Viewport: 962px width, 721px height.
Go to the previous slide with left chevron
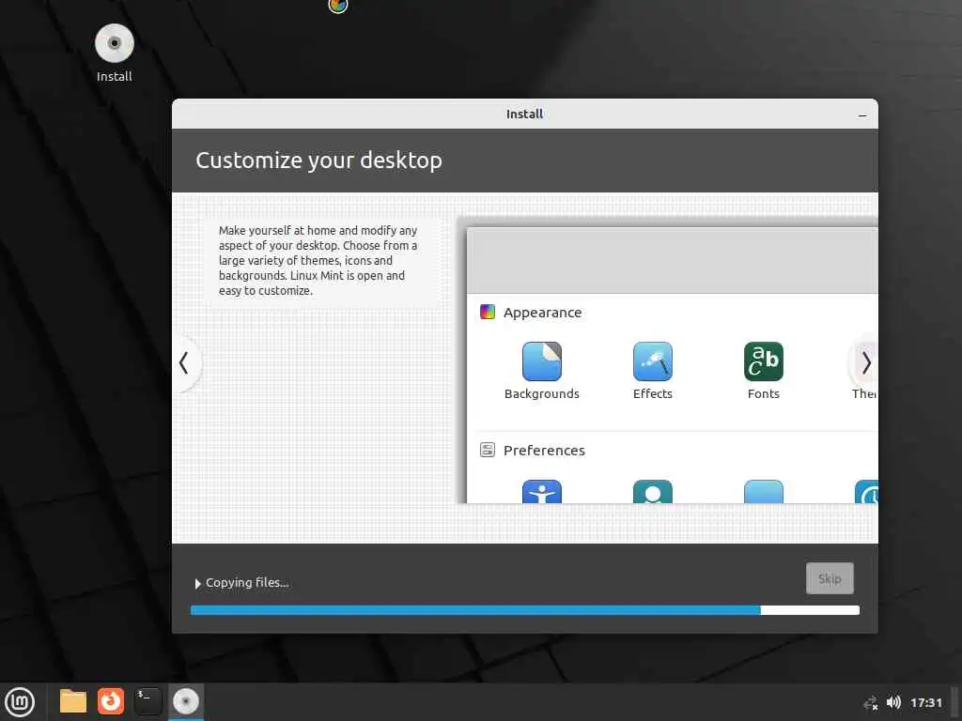coord(184,363)
